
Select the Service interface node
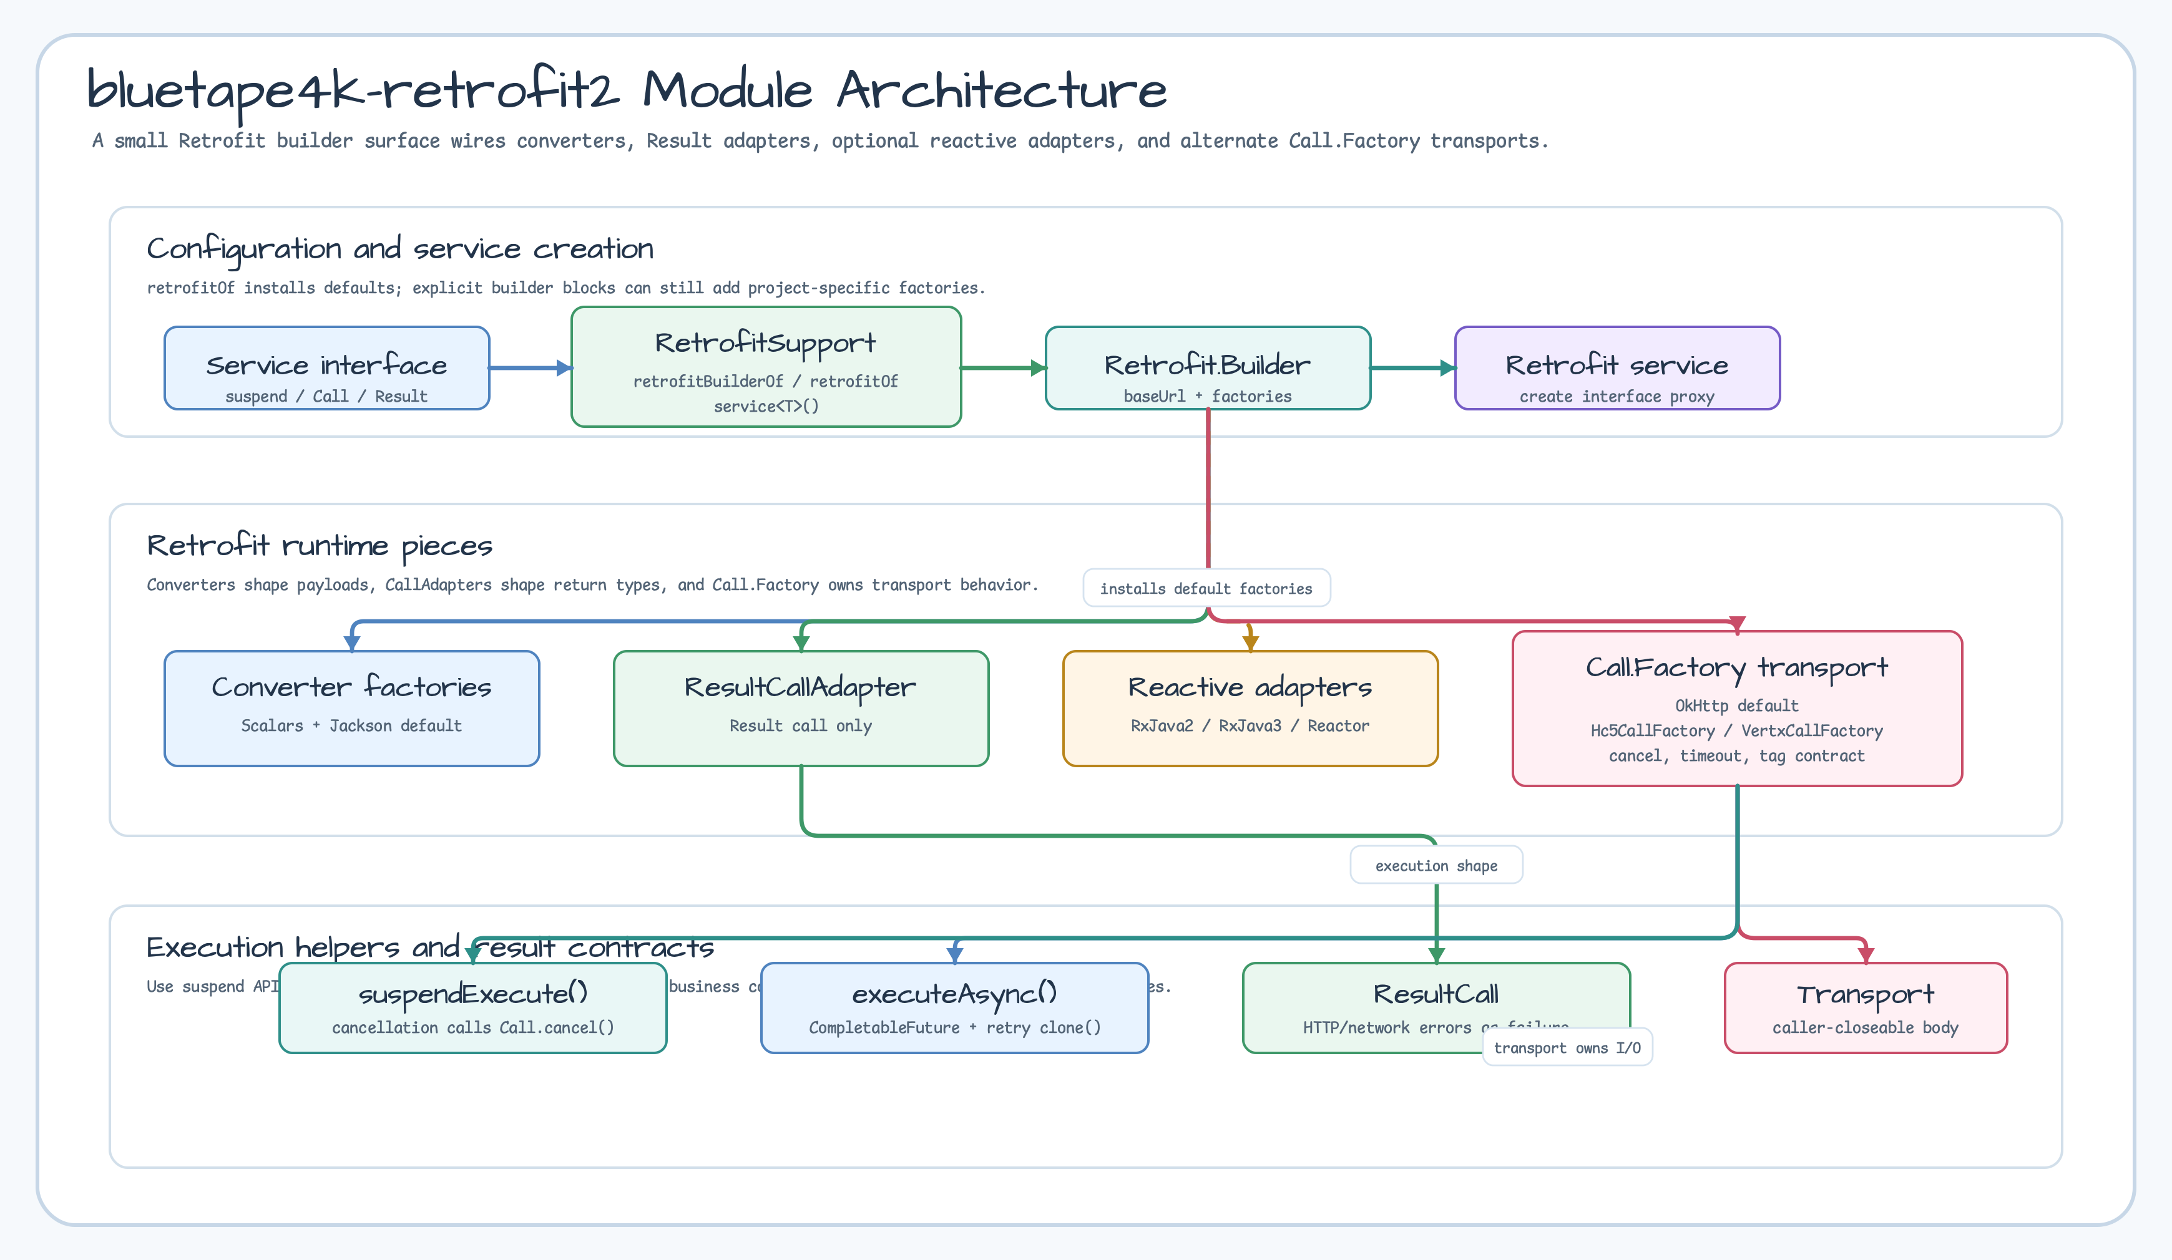click(326, 368)
